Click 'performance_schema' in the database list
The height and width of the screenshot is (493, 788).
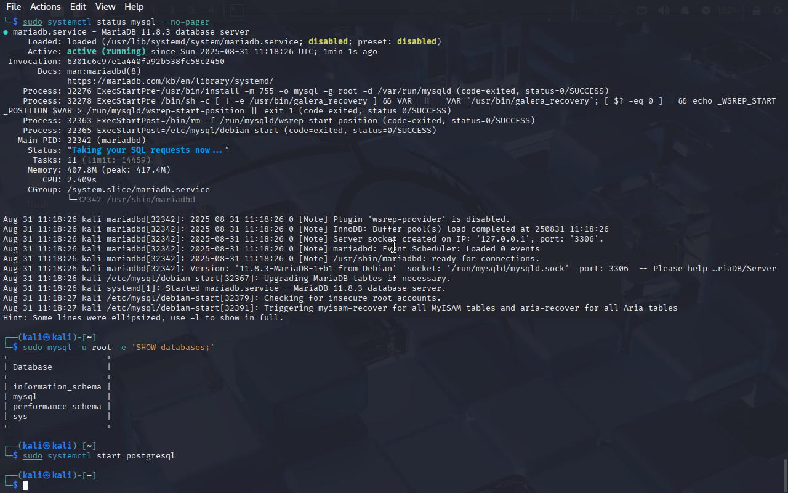click(57, 407)
